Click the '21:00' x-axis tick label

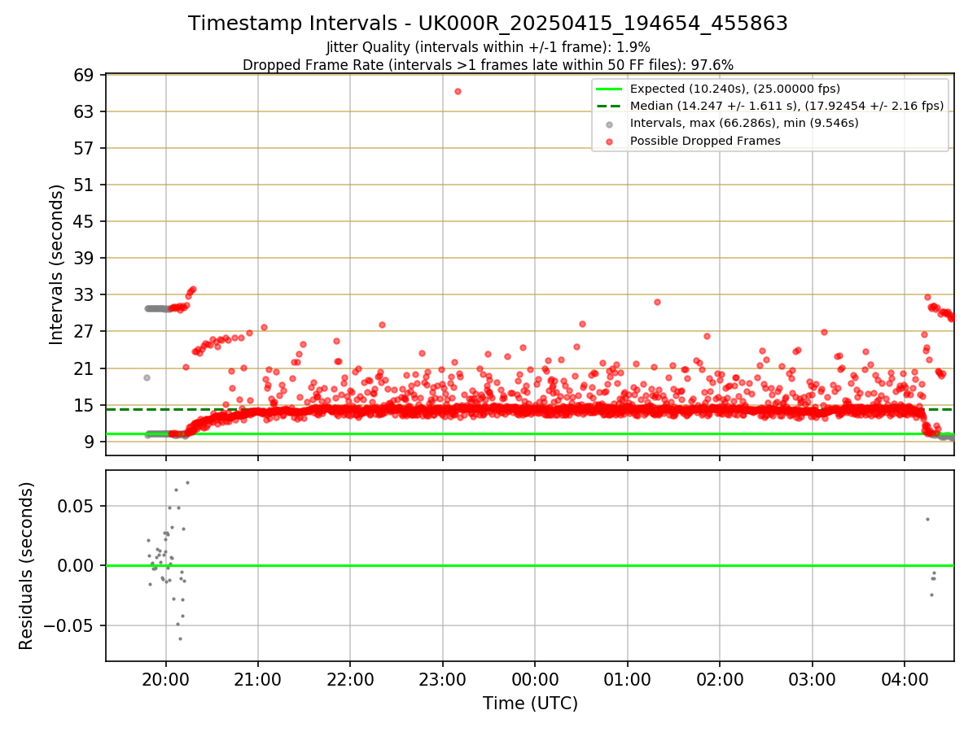pos(258,679)
